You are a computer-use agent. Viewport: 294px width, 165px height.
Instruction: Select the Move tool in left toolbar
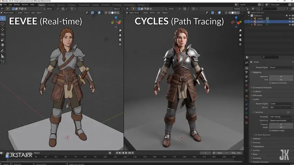pos(3,29)
